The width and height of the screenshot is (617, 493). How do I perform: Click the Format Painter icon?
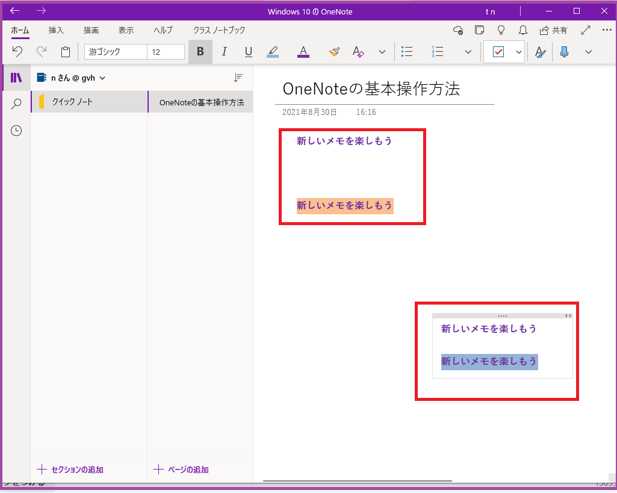334,52
